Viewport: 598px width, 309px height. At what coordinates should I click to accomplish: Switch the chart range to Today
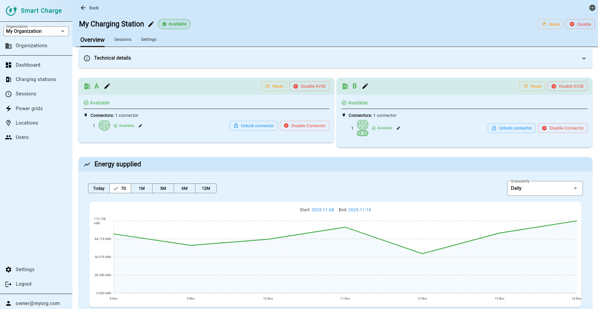(99, 188)
